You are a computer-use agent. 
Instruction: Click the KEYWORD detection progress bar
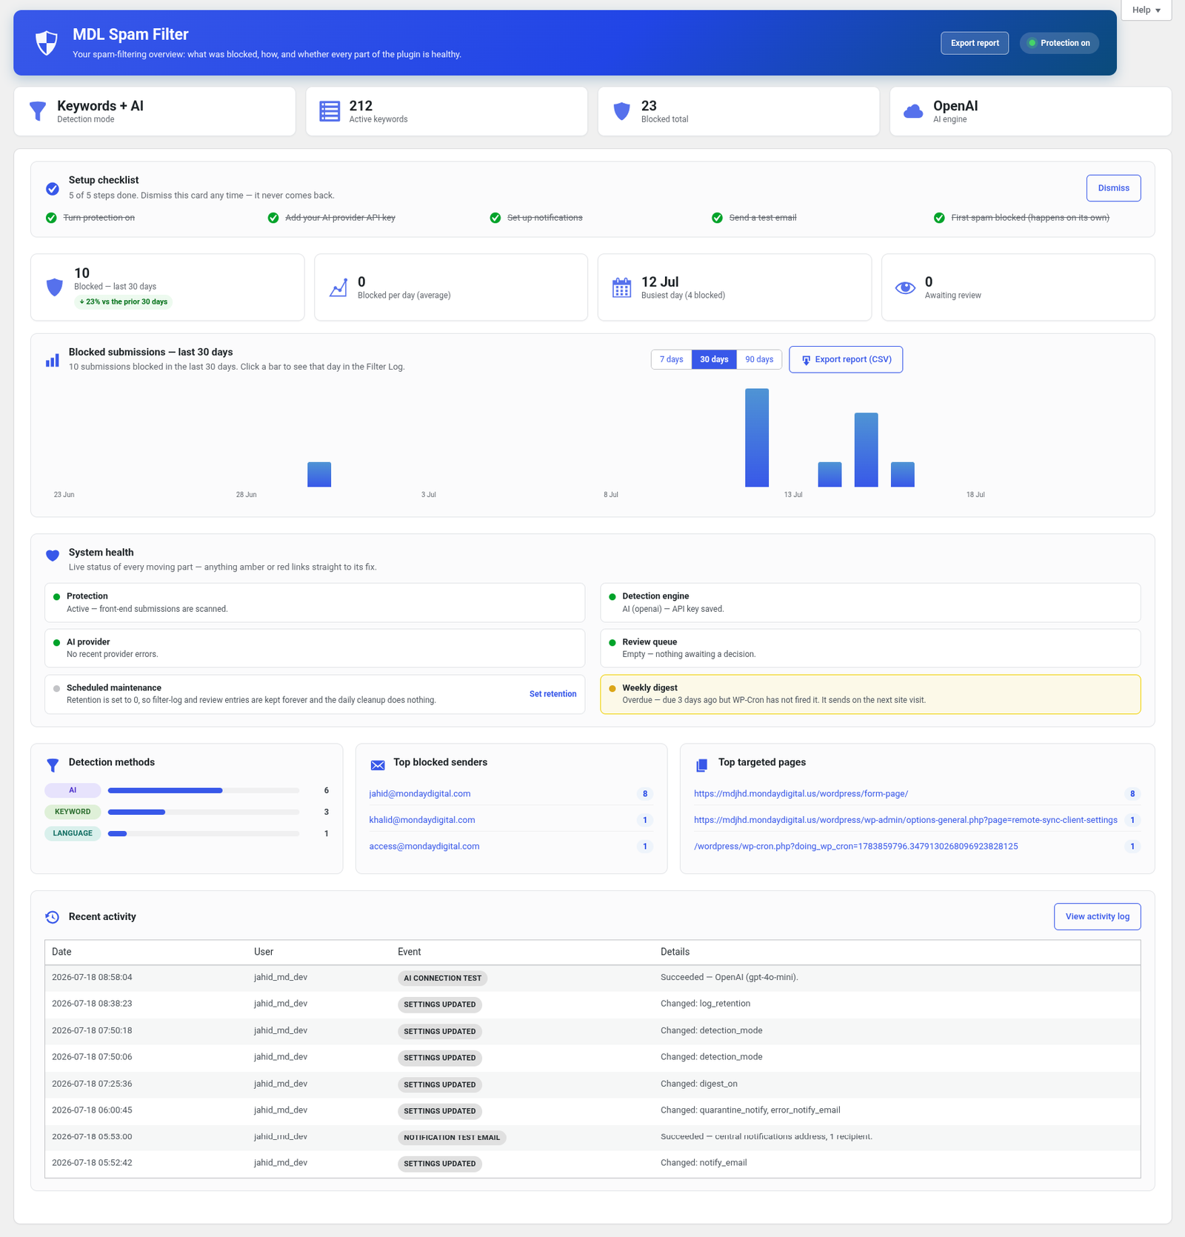204,812
